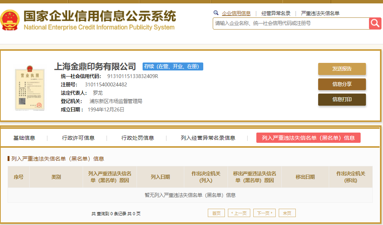Viewport: 383px width, 225px height.
Task: Click the 序号 column header
Action: (x=19, y=177)
